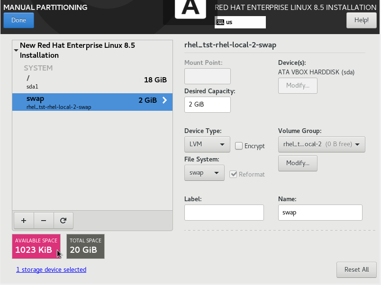Click the Reset All button
Screen dimensions: 381x285
pyautogui.click(x=356, y=270)
